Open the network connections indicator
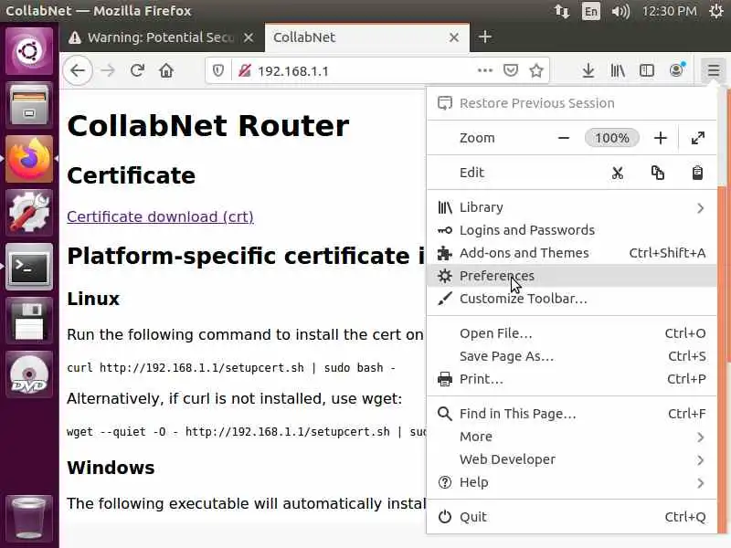 click(562, 11)
